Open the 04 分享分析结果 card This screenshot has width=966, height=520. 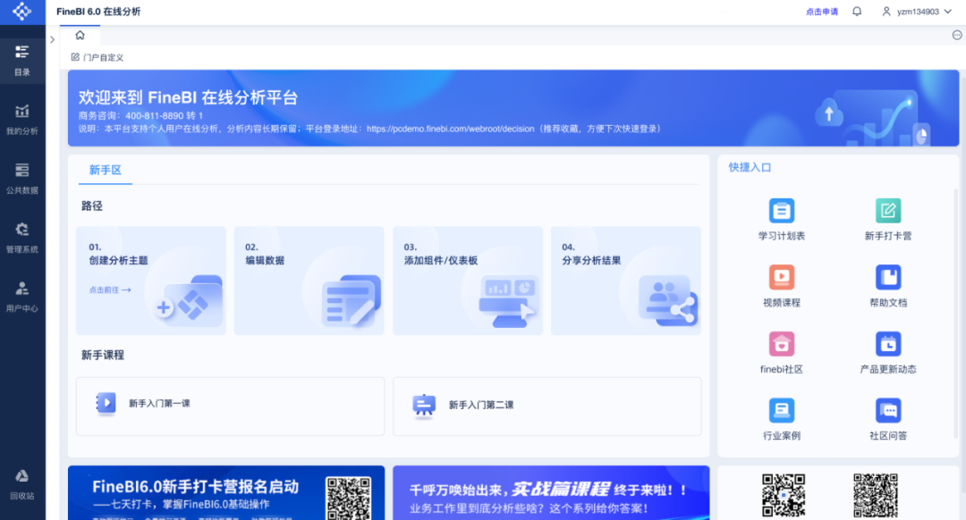tap(626, 281)
